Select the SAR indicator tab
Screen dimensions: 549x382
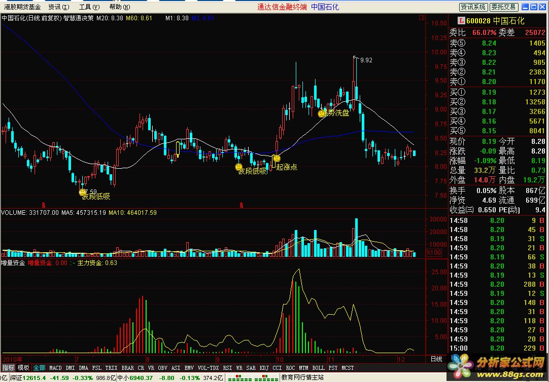pos(251,368)
